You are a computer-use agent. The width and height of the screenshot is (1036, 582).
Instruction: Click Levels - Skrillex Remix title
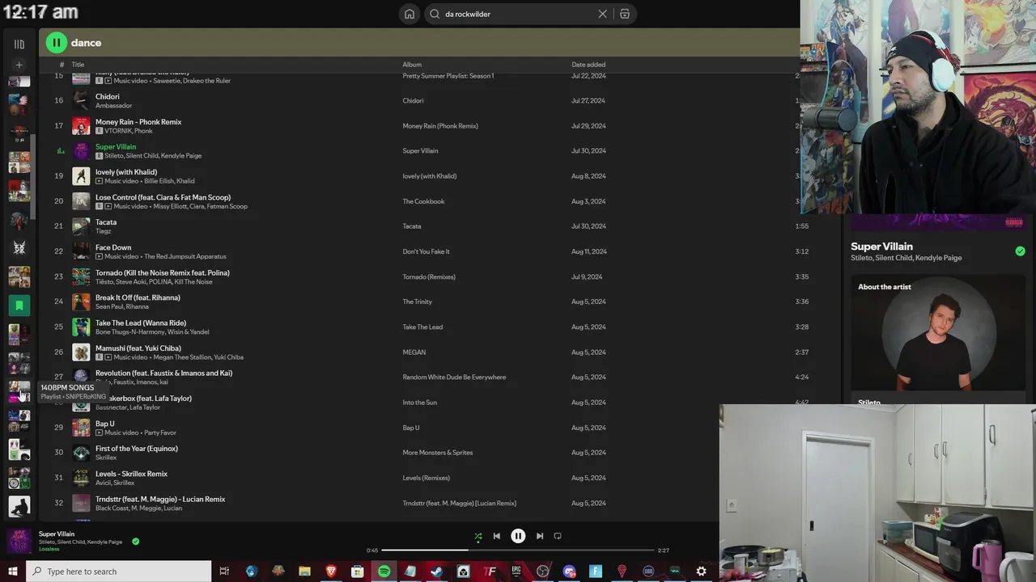pos(131,474)
